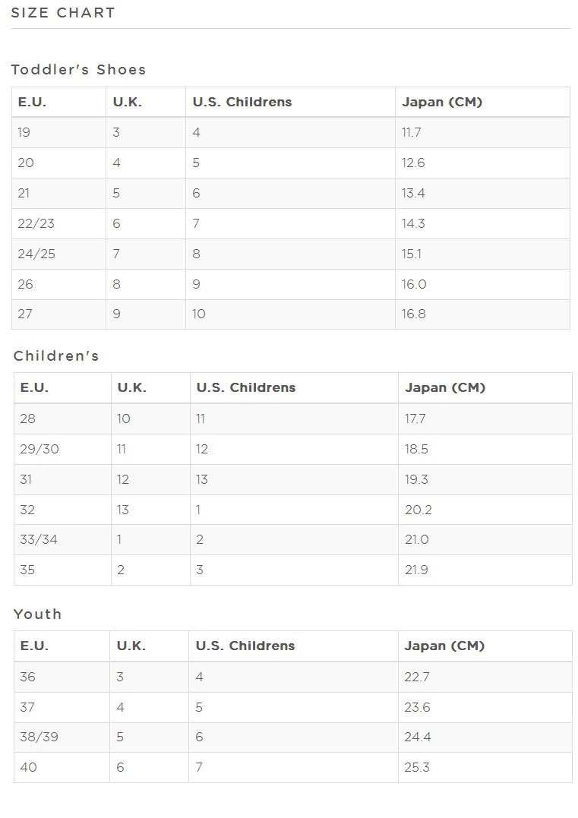The image size is (578, 818).
Task: Click E.U. size 40 cell
Action: point(28,768)
